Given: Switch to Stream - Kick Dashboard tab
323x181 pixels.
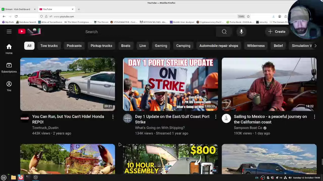Looking at the screenshot, I should point(18,9).
